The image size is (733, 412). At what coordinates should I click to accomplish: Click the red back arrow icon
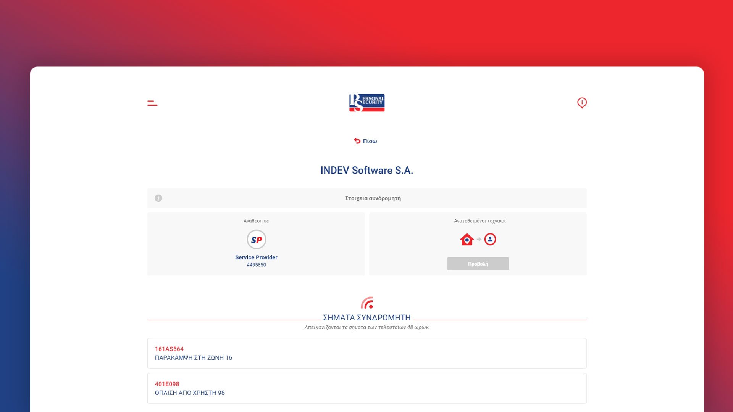tap(357, 141)
